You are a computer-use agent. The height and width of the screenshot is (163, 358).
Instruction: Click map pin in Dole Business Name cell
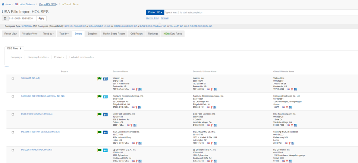tap(132, 125)
